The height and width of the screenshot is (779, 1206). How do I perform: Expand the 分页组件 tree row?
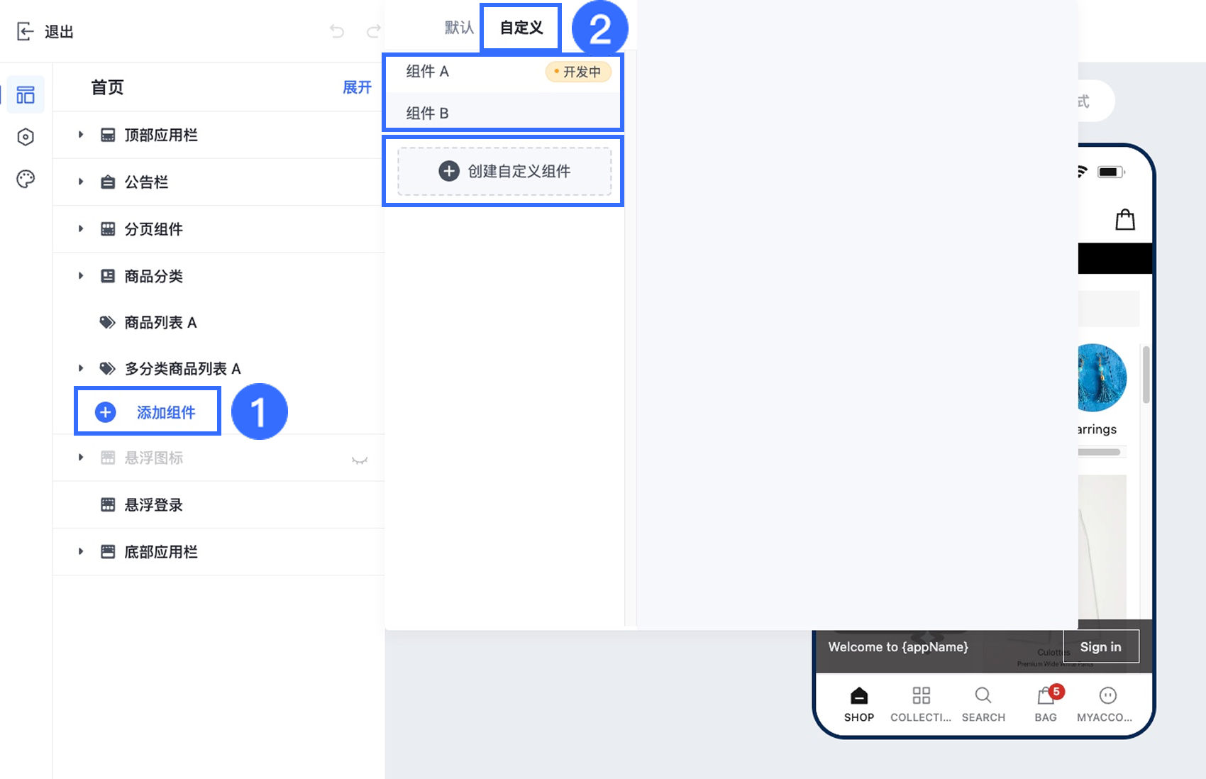tap(81, 228)
